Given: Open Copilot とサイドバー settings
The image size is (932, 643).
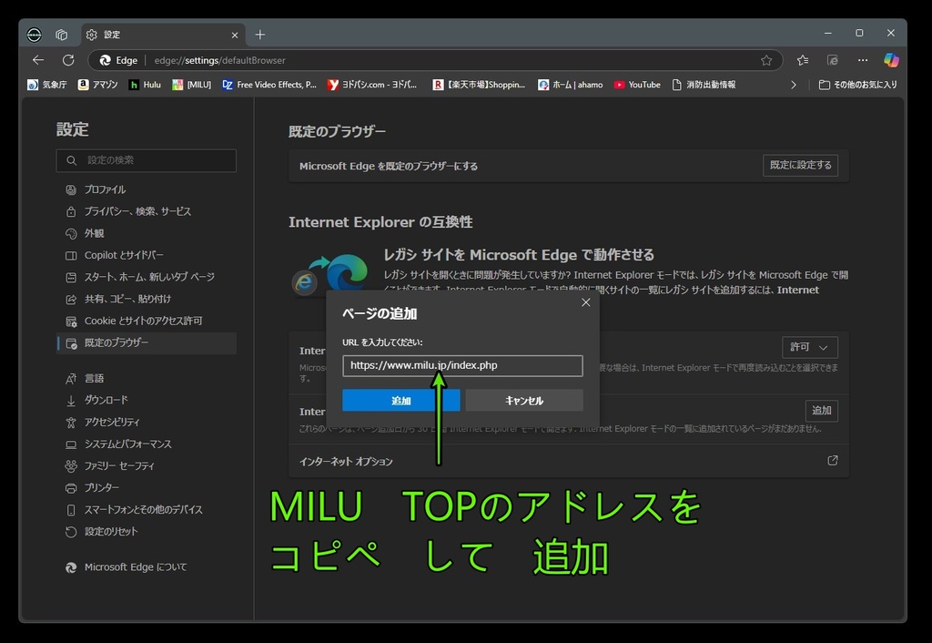Looking at the screenshot, I should [147, 255].
